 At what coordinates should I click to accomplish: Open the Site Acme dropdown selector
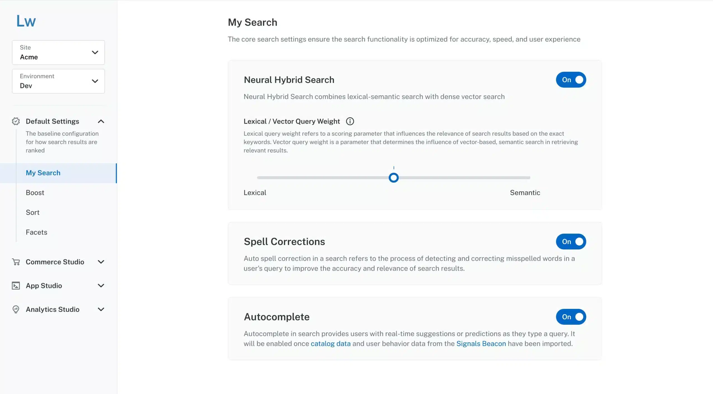tap(58, 52)
